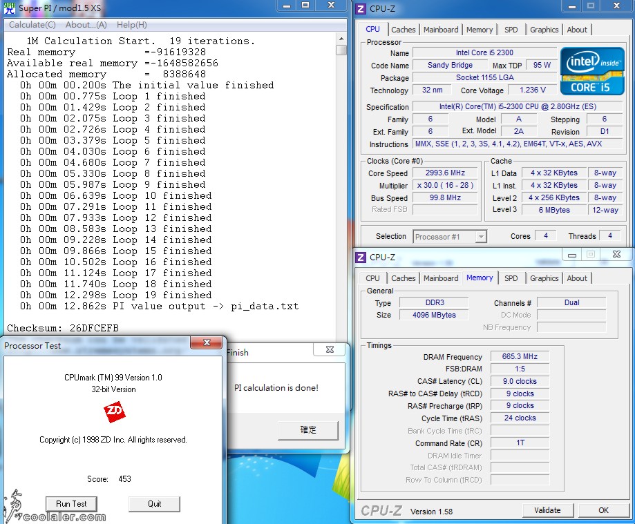
Task: Click the DRAM Frequency value '665.3 MHz'
Action: 520,356
